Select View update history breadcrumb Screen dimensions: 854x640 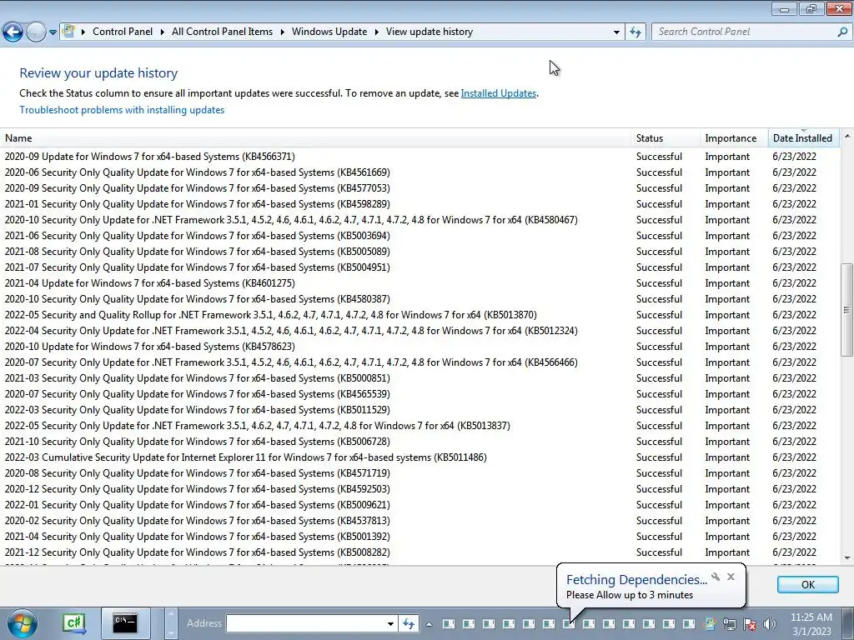[x=430, y=32]
